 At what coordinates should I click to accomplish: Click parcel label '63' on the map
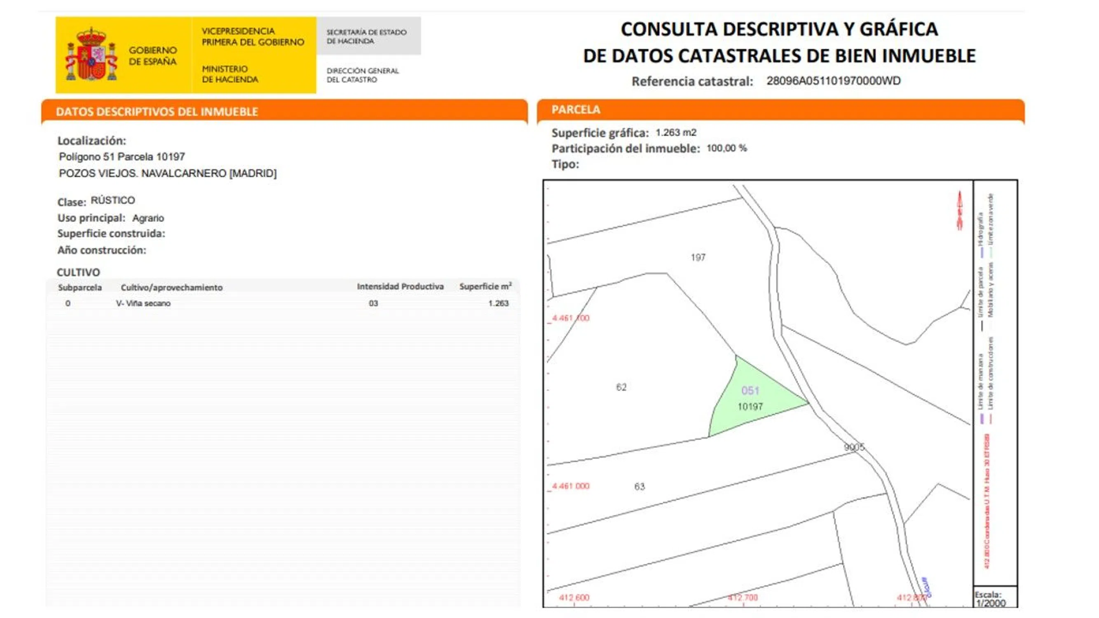(x=640, y=487)
